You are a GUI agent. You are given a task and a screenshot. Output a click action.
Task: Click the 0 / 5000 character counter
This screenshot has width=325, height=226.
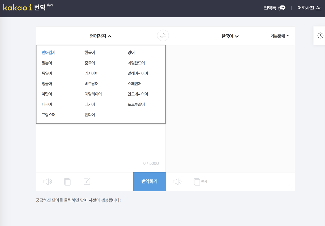pos(151,163)
